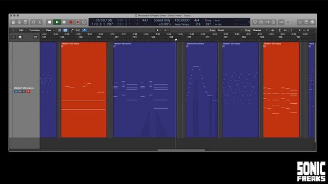Click the playhead marker in the ruler
This screenshot has height=184, width=328.
(x=176, y=40)
